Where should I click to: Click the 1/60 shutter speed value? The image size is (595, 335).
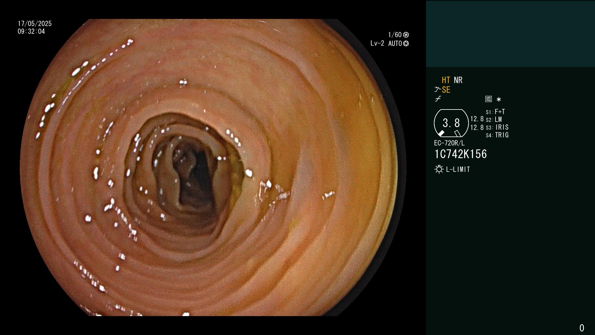coord(395,35)
